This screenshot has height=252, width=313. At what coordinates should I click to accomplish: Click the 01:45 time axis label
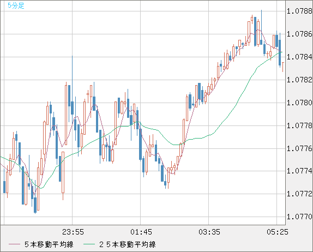coord(141,232)
